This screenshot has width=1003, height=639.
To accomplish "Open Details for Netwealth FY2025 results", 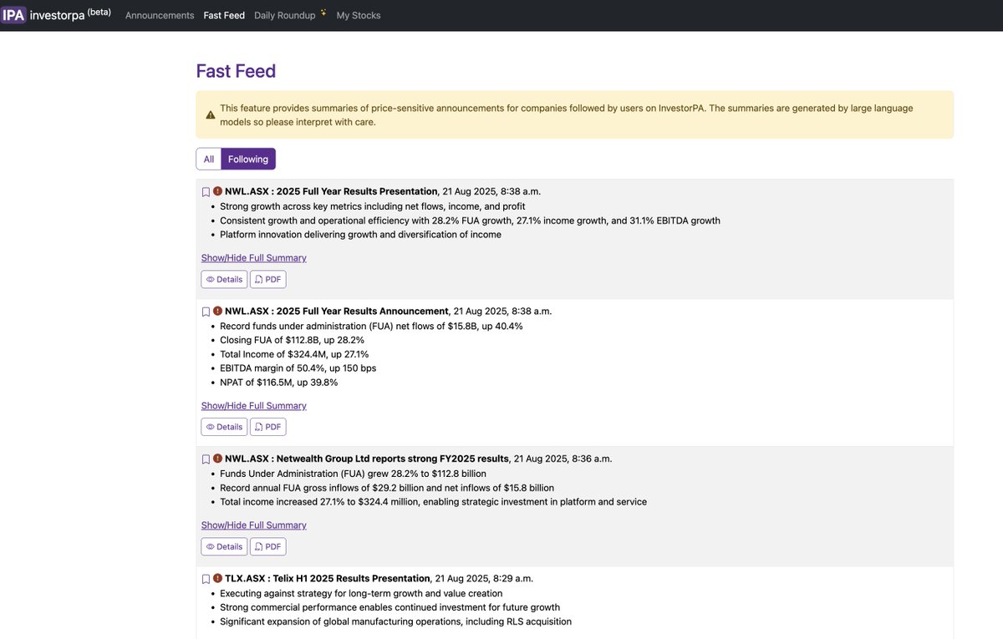I will pos(224,546).
